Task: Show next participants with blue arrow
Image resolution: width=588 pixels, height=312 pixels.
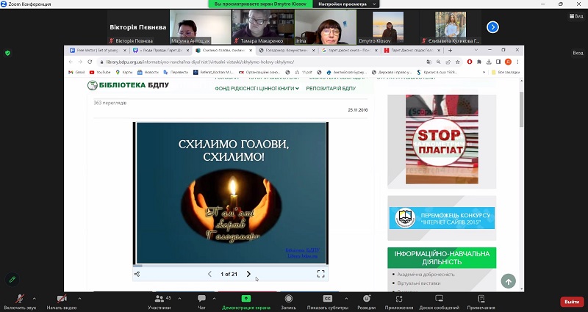Action: (x=492, y=27)
